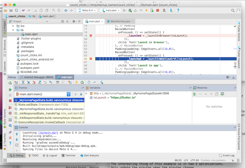Click the Flutter Hot Reload lightning icon in toolbar
The height and width of the screenshot is (168, 245).
click(146, 10)
